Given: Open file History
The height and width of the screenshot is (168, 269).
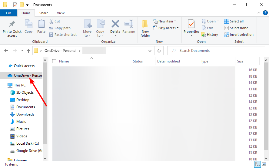Looking at the screenshot, I should click(x=210, y=35).
